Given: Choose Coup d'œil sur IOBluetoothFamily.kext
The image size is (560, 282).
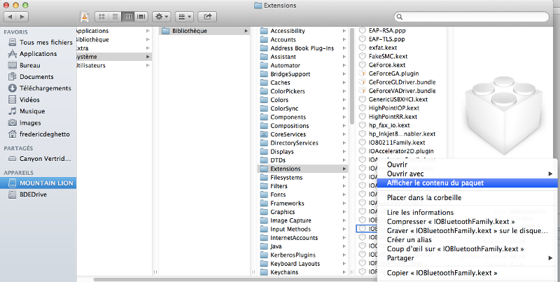Looking at the screenshot, I should (x=468, y=249).
